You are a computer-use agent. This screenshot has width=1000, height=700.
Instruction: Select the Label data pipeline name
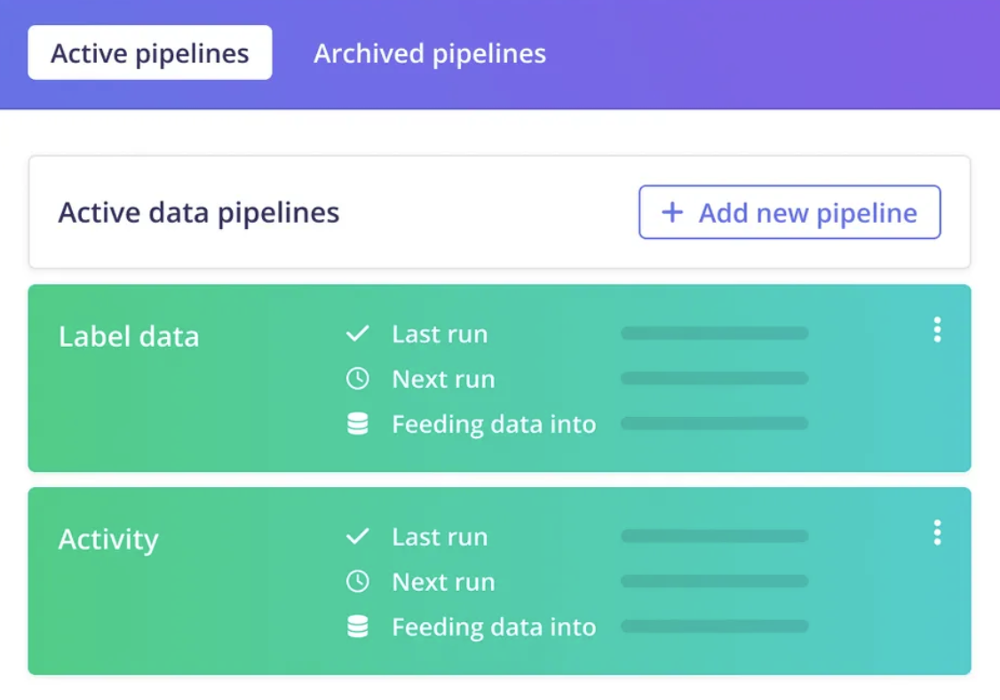128,335
